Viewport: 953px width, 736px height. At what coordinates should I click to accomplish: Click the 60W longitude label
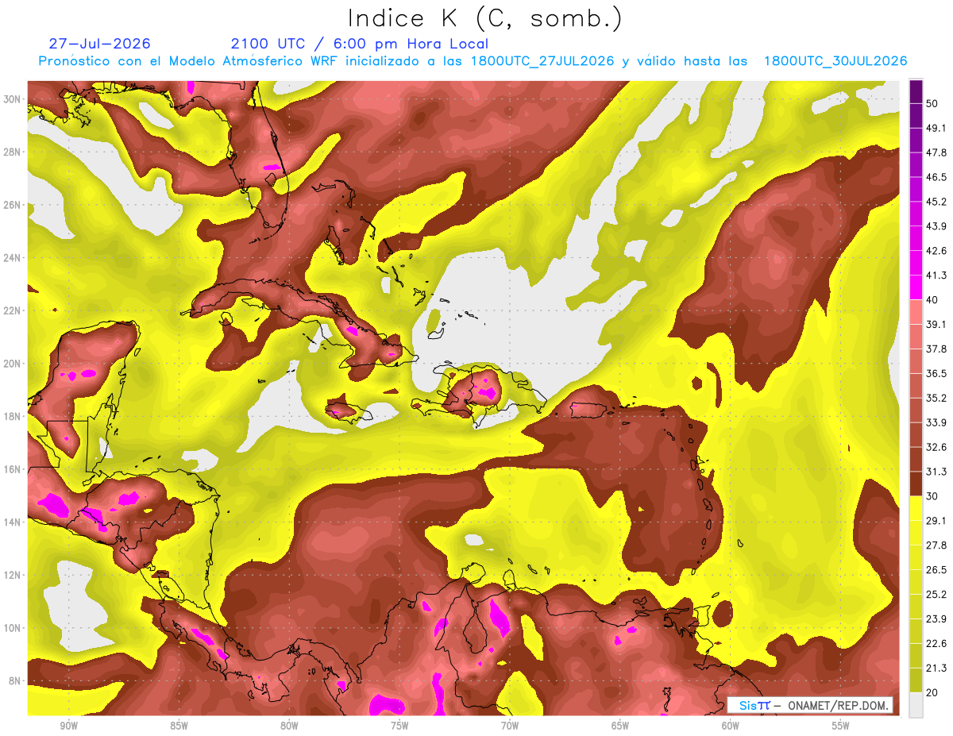pyautogui.click(x=731, y=726)
